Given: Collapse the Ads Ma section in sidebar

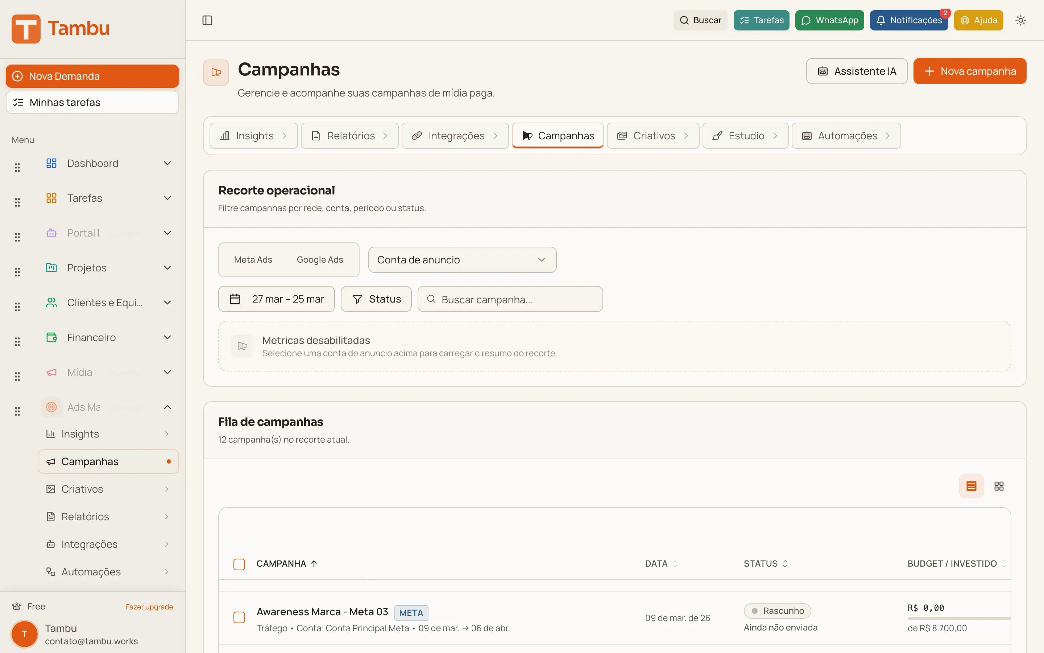Looking at the screenshot, I should (167, 406).
